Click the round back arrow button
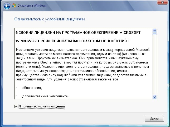This screenshot has height=127, width=170. pos(7,5)
